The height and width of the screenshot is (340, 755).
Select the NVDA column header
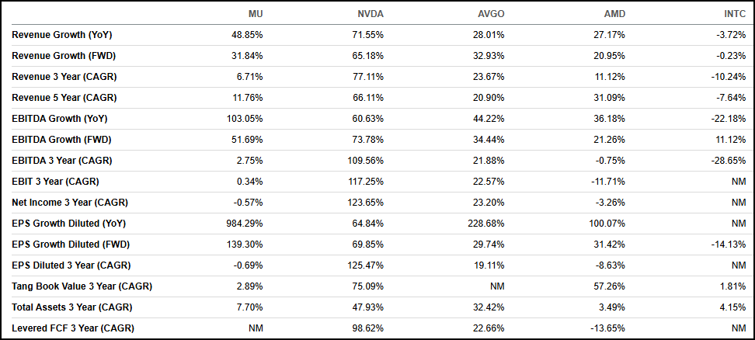click(371, 14)
